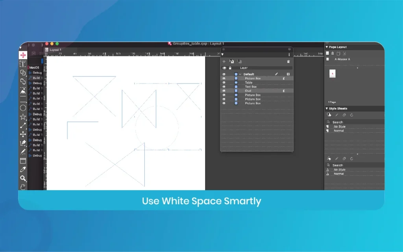Viewport: 403px width, 252px height.
Task: Select the Table row in Layers
Action: tap(257, 83)
